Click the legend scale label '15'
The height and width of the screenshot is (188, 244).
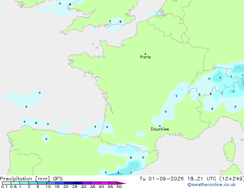click(x=57, y=186)
